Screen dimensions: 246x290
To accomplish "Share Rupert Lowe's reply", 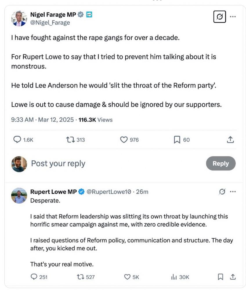I will pos(233,277).
